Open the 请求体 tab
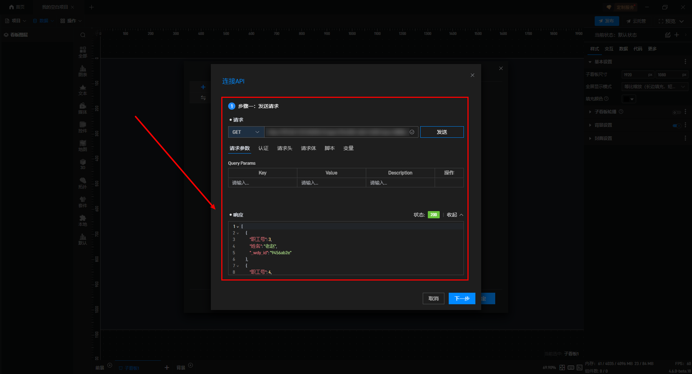Screen dimensions: 692x374 coord(308,148)
